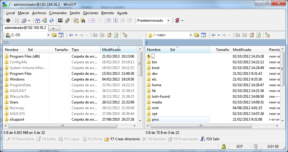Screen dimensions: 288x152
Task: Expand back history dropdown in local panel
Action: [76, 35]
